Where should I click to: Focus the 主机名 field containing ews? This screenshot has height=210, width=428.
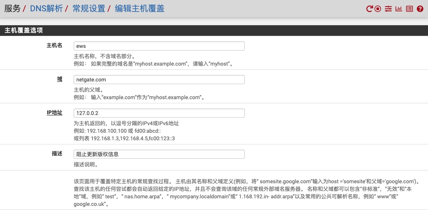(x=159, y=46)
